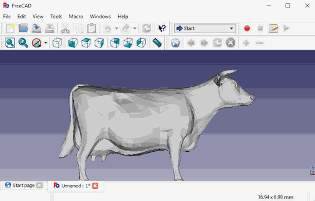Open the Edit menu
Image resolution: width=315 pixels, height=201 pixels.
point(22,17)
